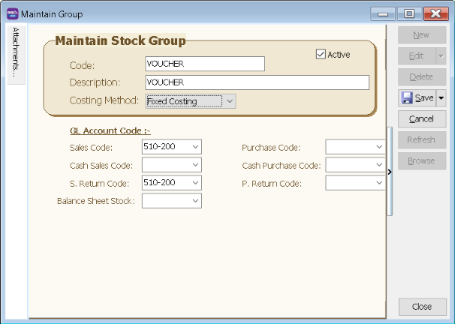
Task: Open the Costing Method dropdown
Action: coord(230,101)
